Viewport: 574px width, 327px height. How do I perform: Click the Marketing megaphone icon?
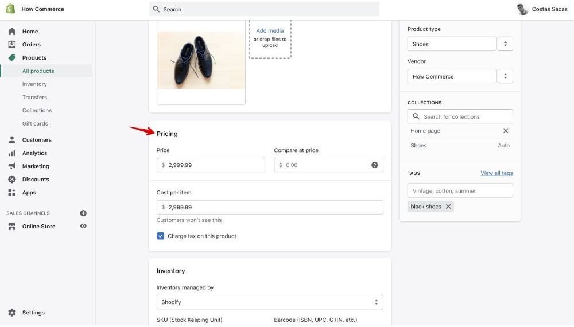click(x=11, y=166)
